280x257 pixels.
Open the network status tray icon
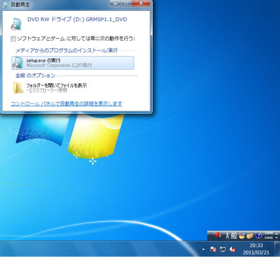tap(223, 249)
